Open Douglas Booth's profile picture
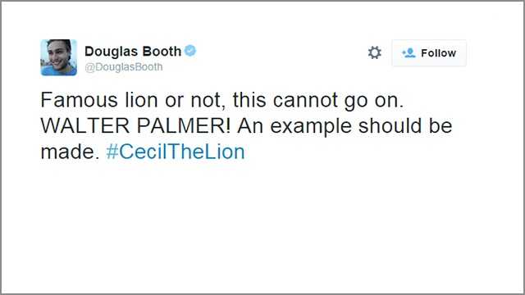The image size is (525, 295). click(58, 57)
